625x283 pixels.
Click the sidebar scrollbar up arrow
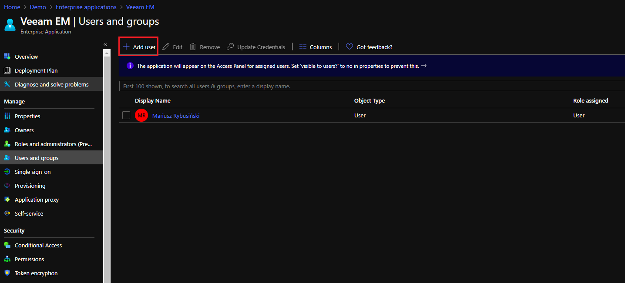pos(107,53)
